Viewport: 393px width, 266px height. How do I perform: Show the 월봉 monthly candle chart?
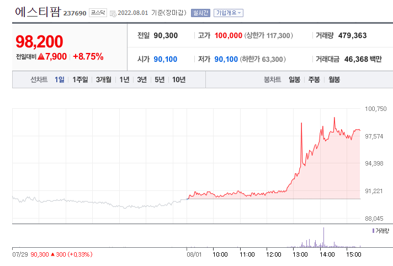[x=334, y=79]
